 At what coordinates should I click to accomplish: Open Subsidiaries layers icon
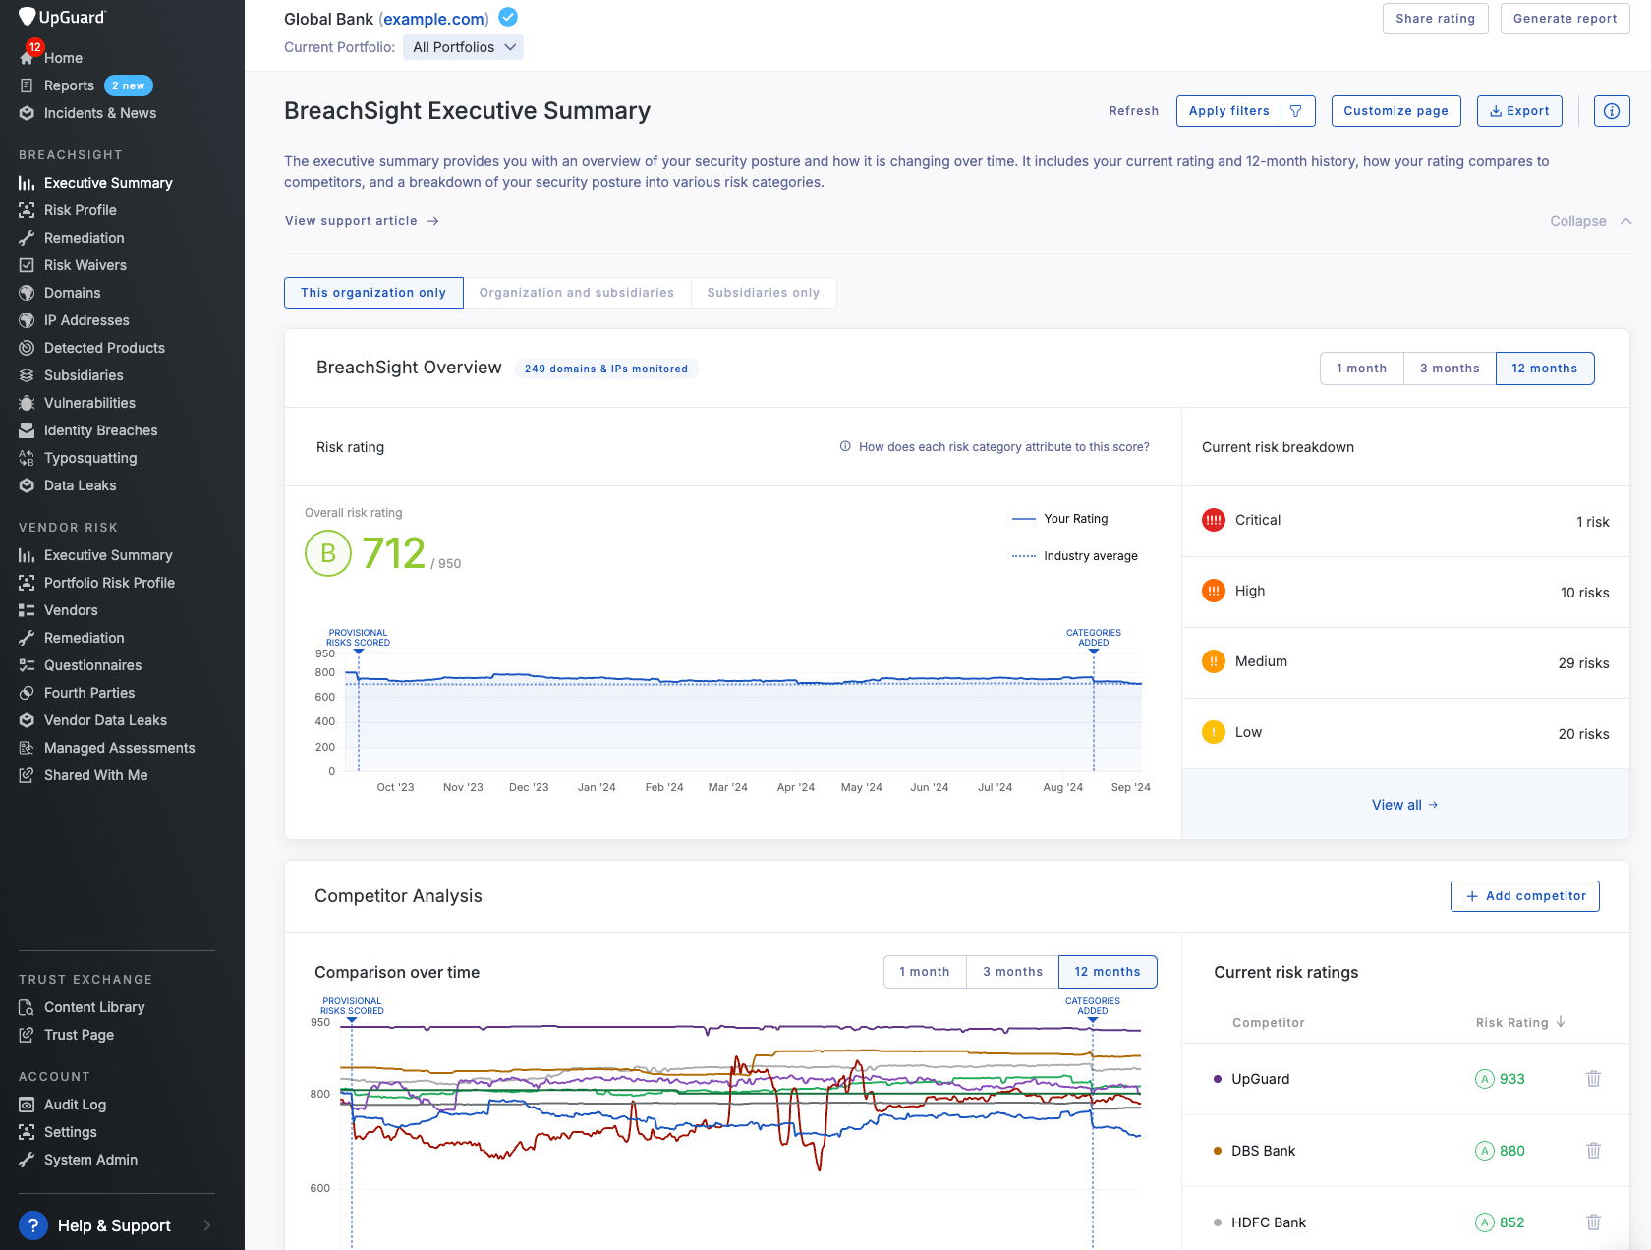tap(27, 375)
